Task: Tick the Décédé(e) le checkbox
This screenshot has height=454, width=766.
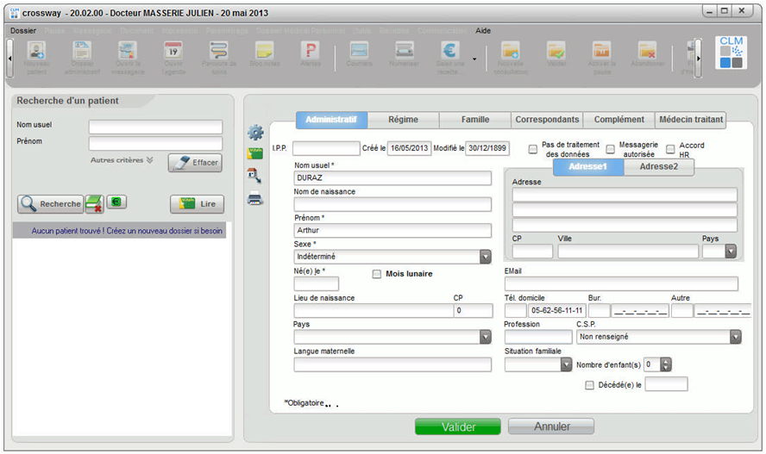Action: pyautogui.click(x=590, y=384)
